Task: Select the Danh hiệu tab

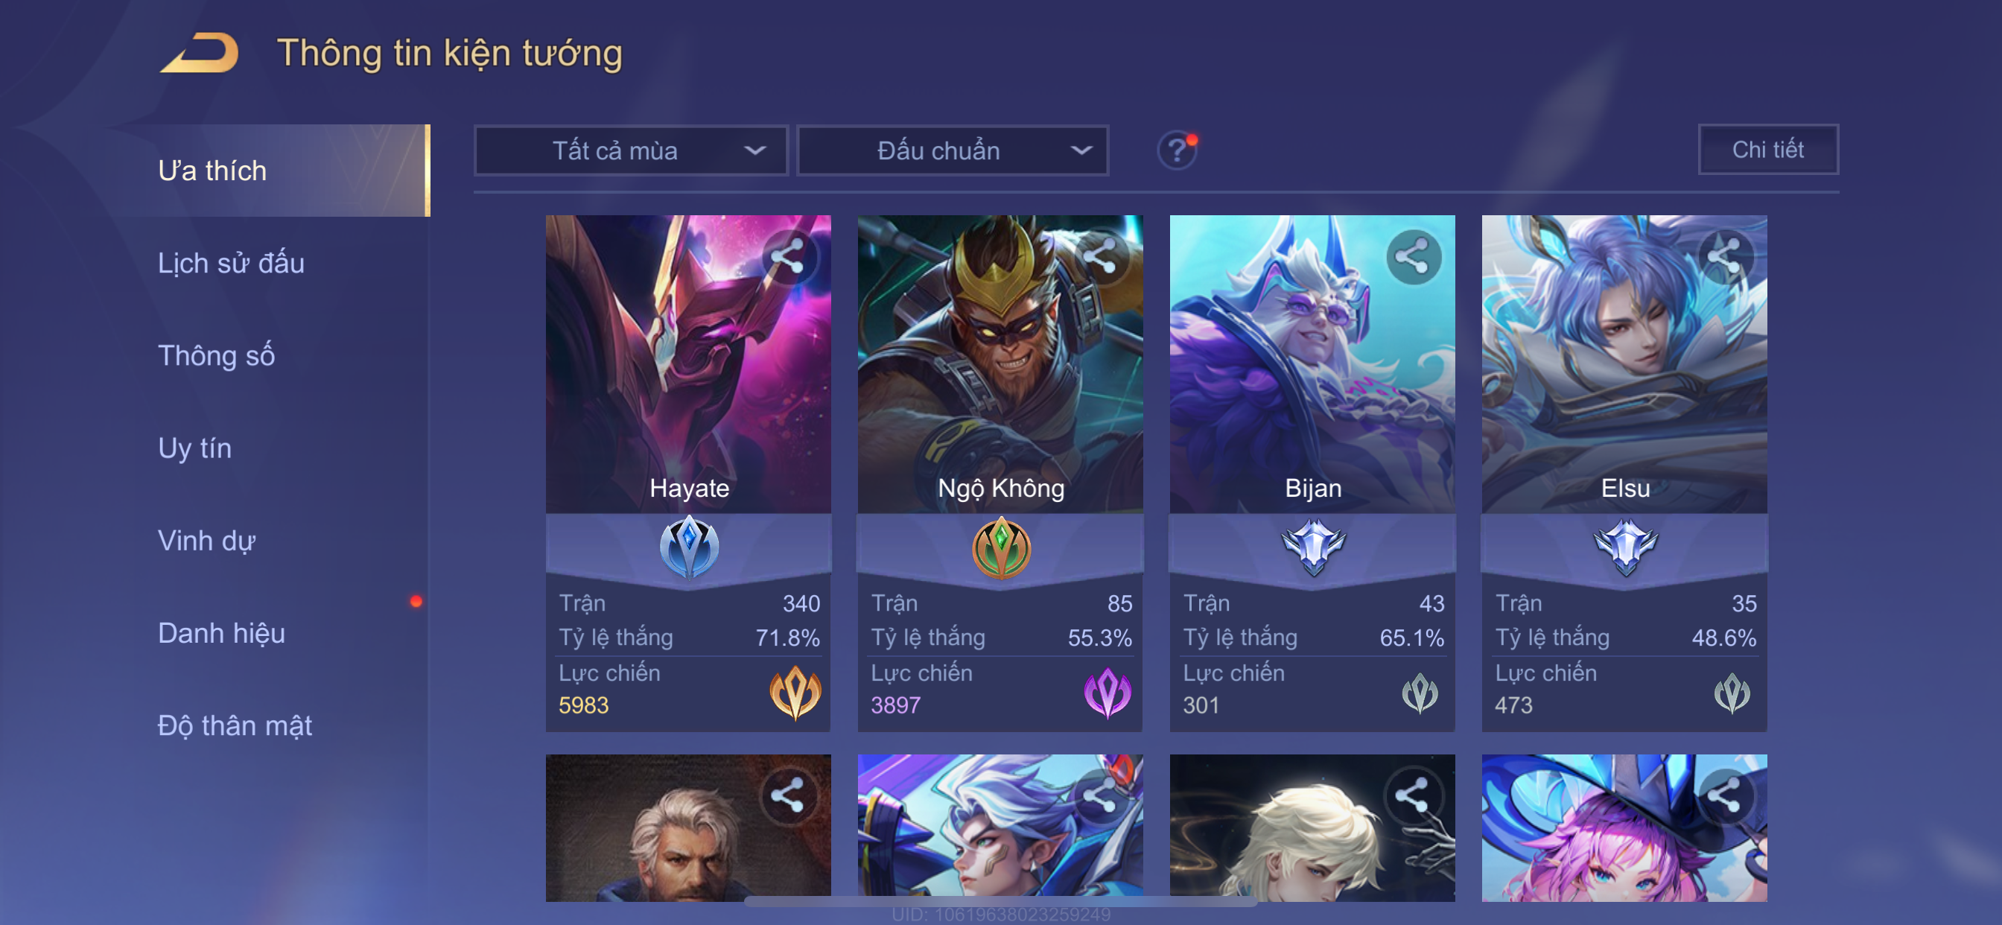Action: pyautogui.click(x=221, y=633)
